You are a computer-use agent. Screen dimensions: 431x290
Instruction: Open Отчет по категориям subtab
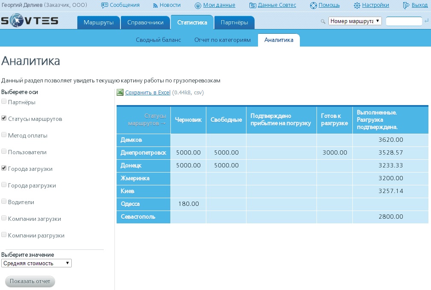(x=223, y=40)
